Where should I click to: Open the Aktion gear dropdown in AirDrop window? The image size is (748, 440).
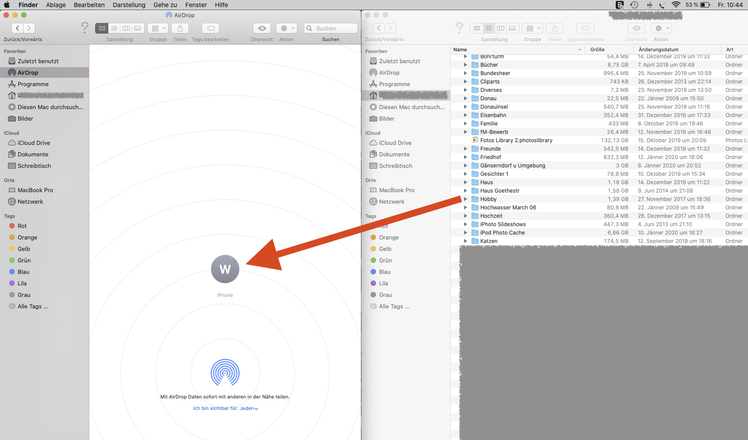click(x=287, y=28)
